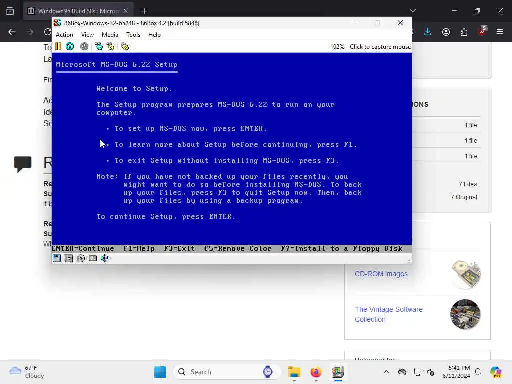
Task: Open the browser downloads panel
Action: pyautogui.click(x=428, y=32)
